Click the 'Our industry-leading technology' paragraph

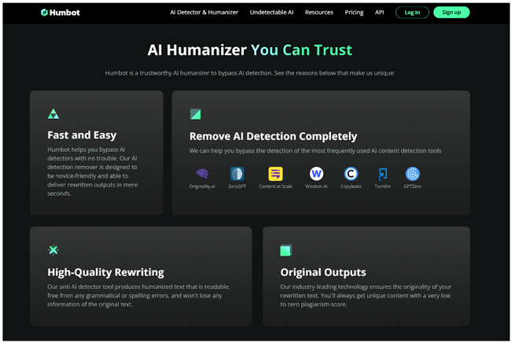point(366,295)
